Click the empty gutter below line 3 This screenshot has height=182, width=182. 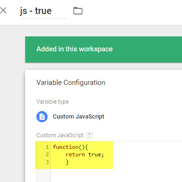[x=43, y=175]
